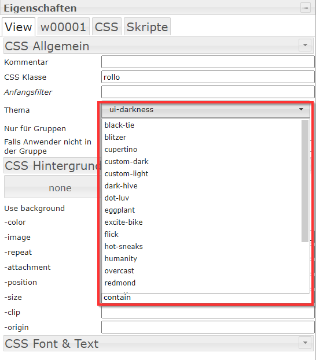
Task: Click the -origin input field
Action: 208,327
